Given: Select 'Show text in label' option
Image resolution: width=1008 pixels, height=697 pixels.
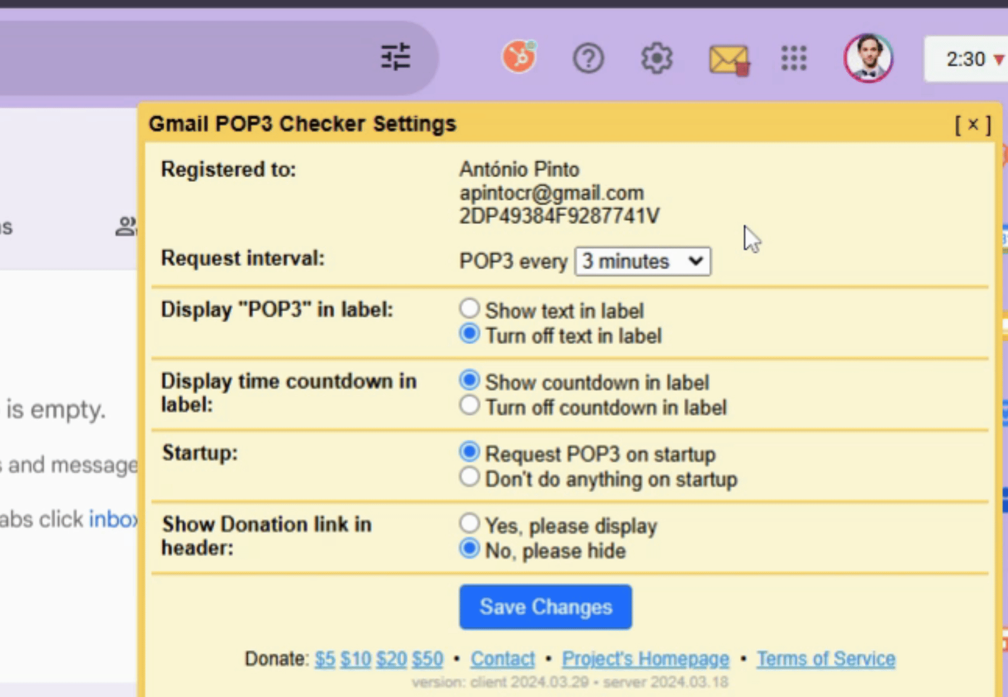Looking at the screenshot, I should pyautogui.click(x=469, y=308).
